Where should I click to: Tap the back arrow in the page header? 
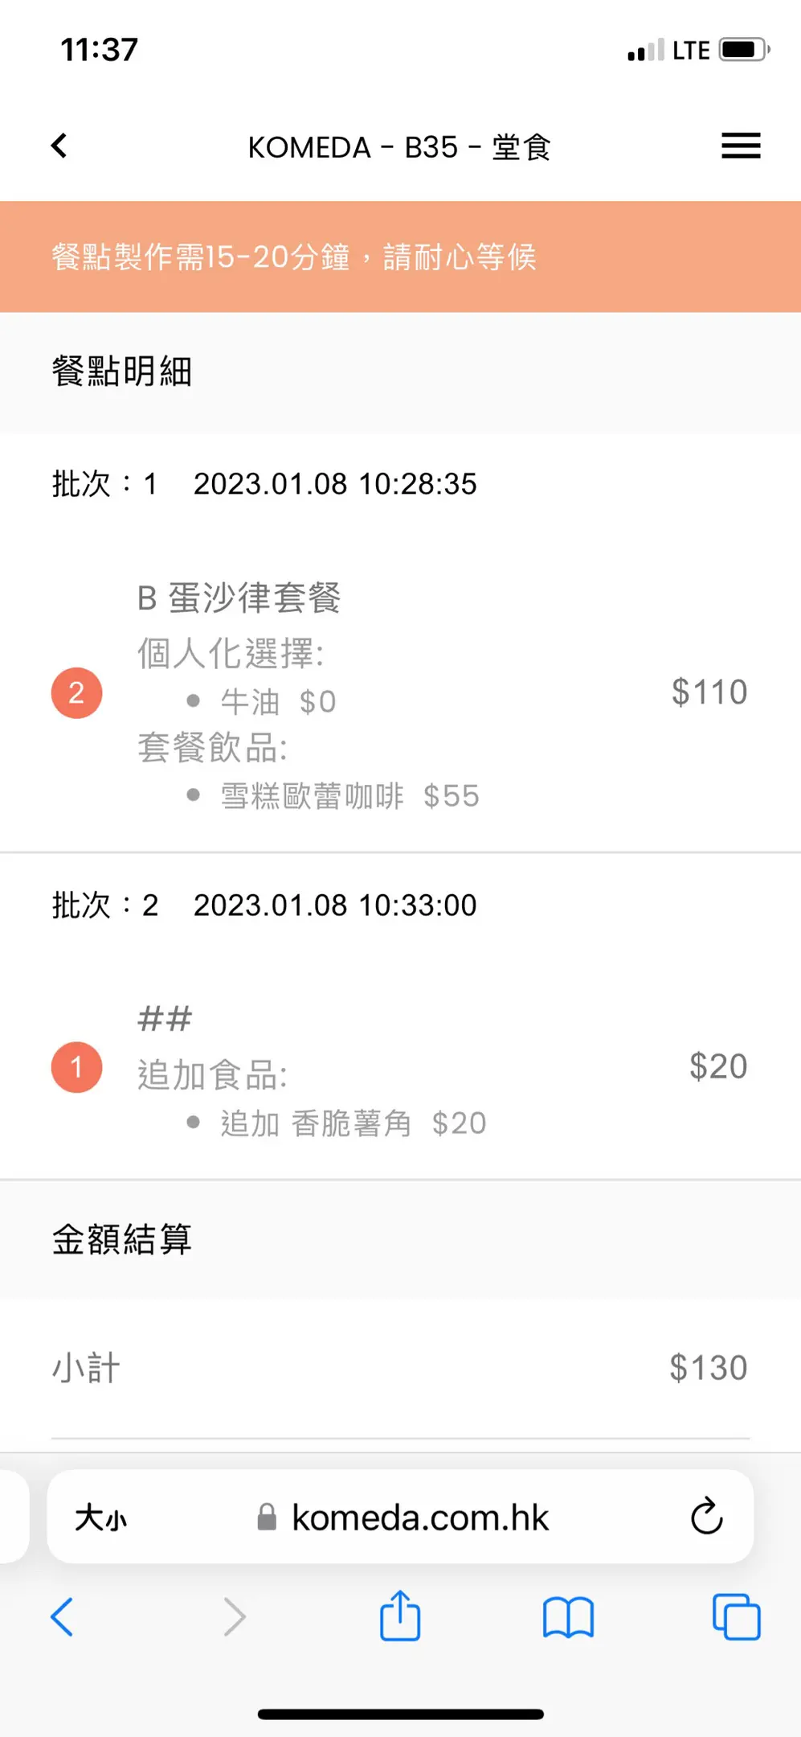(59, 146)
